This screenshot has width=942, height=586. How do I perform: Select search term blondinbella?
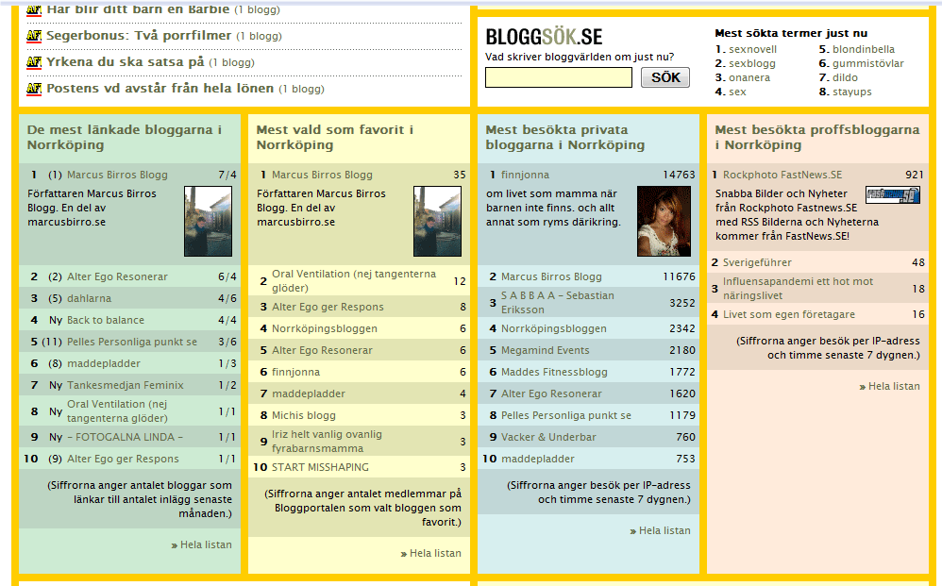click(x=864, y=49)
